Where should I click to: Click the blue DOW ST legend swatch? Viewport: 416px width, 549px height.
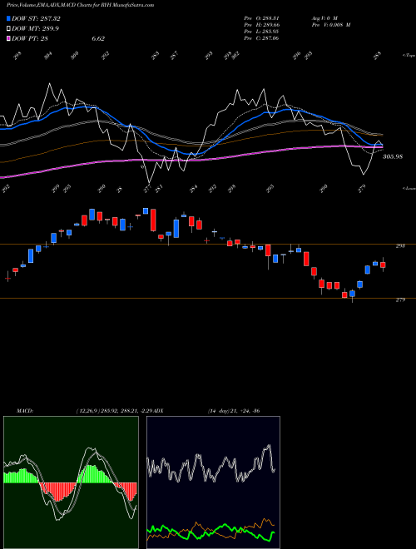click(8, 18)
